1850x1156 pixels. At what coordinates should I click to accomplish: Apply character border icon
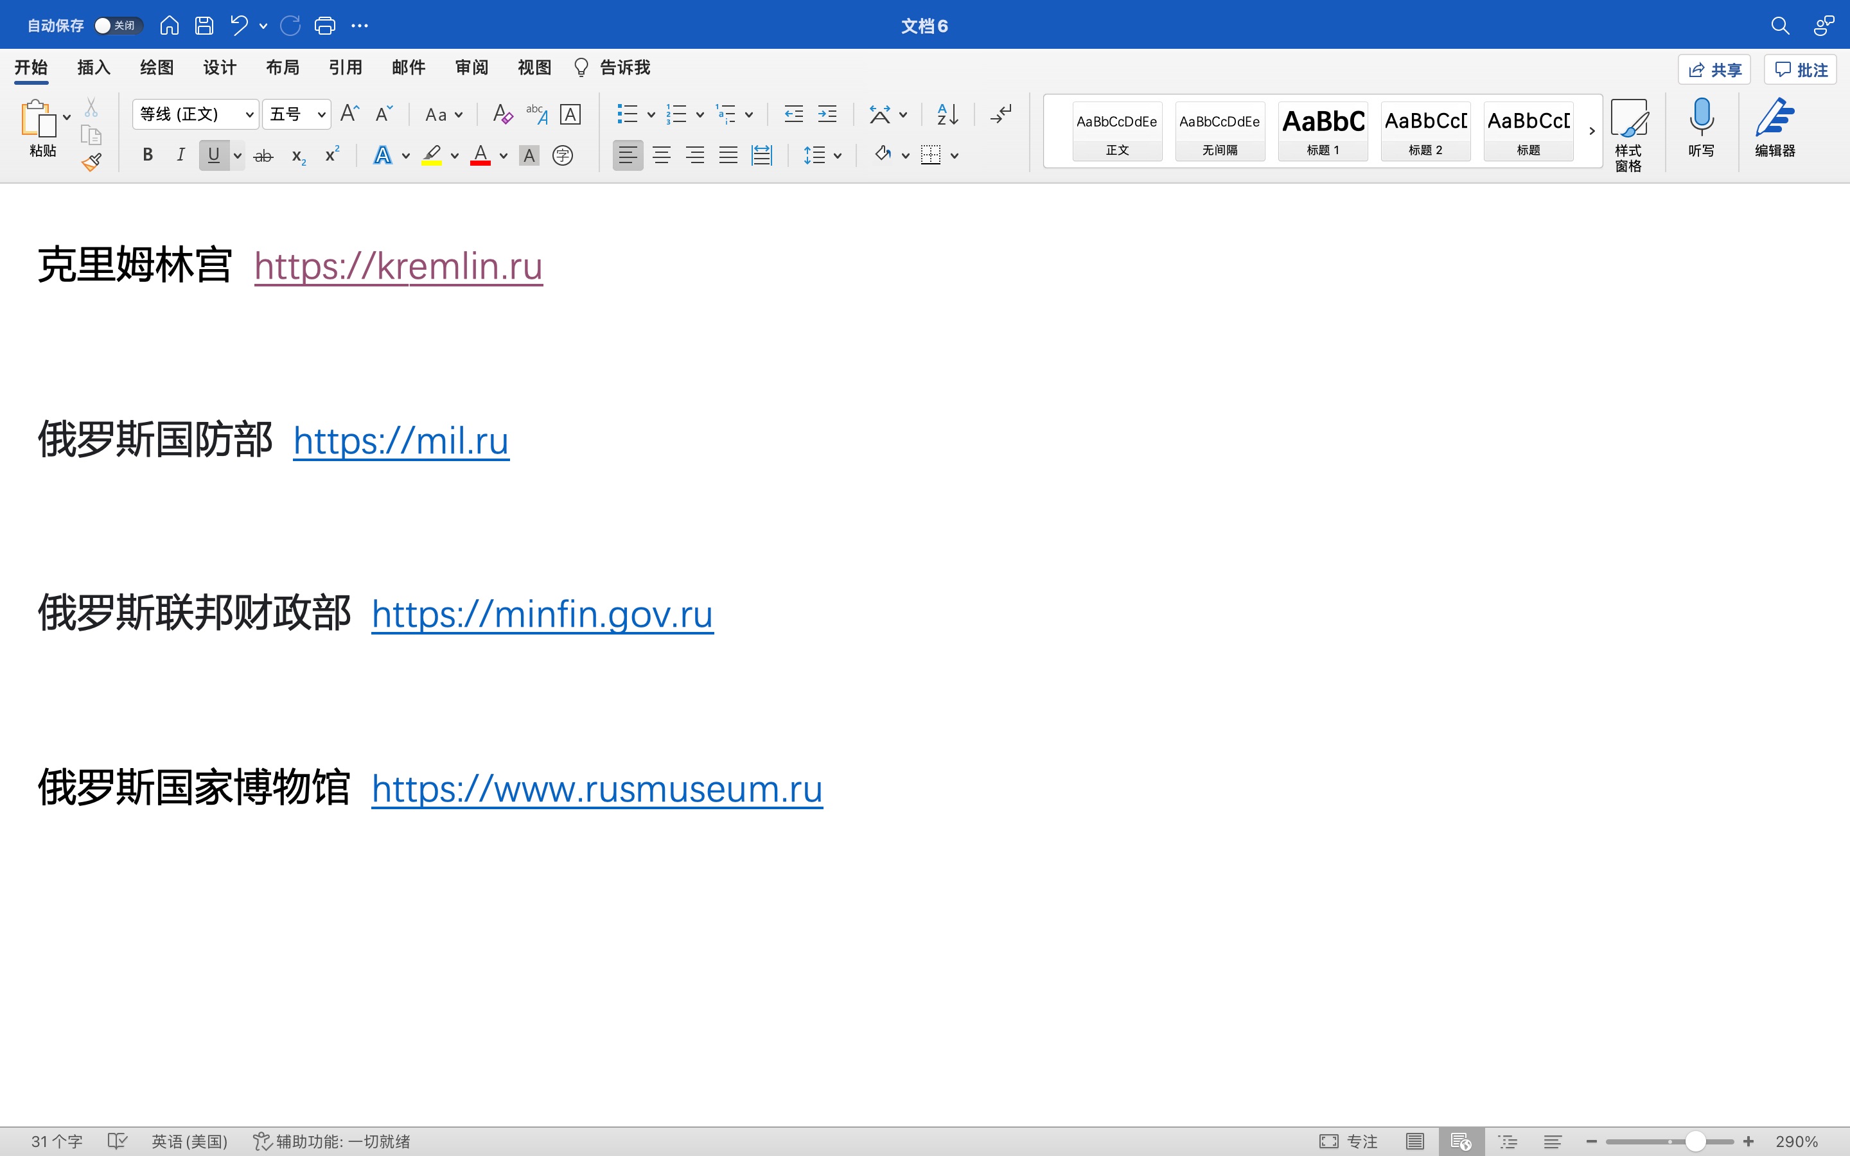click(x=570, y=114)
